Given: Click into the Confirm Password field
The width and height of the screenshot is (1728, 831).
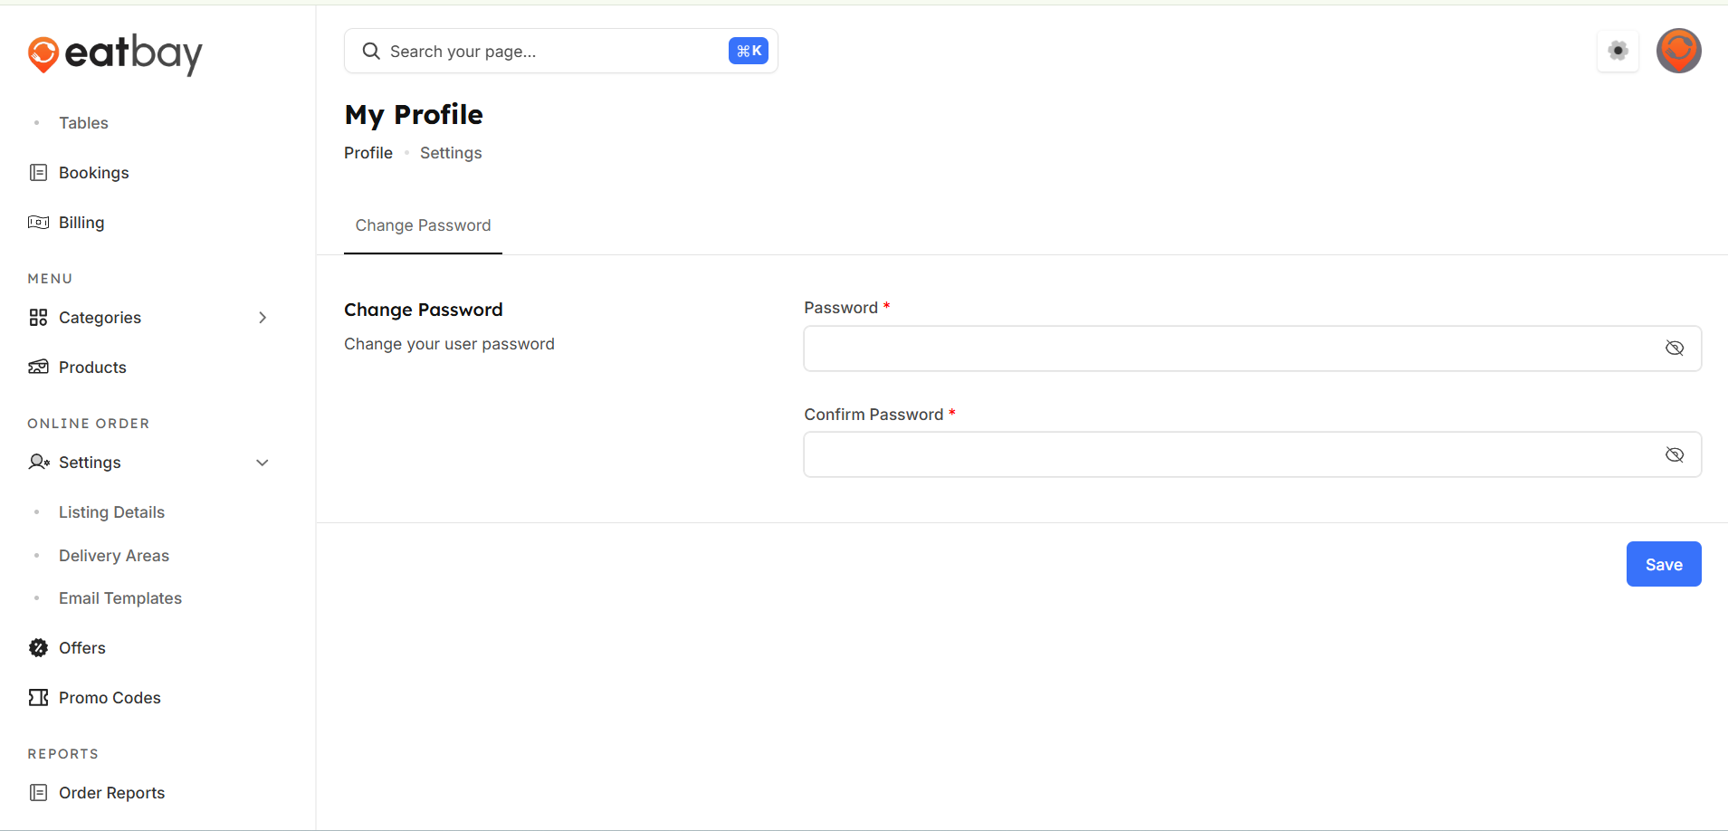Looking at the screenshot, I should click(x=1231, y=454).
